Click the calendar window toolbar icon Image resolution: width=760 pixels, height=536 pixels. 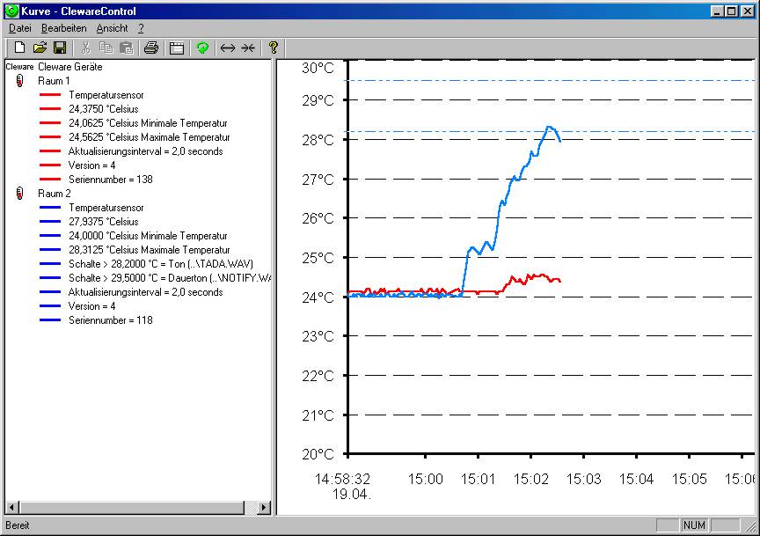coord(177,48)
